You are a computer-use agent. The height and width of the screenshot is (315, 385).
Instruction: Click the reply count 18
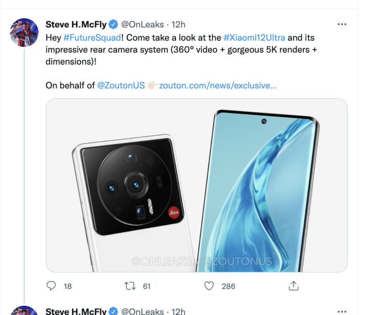68,286
